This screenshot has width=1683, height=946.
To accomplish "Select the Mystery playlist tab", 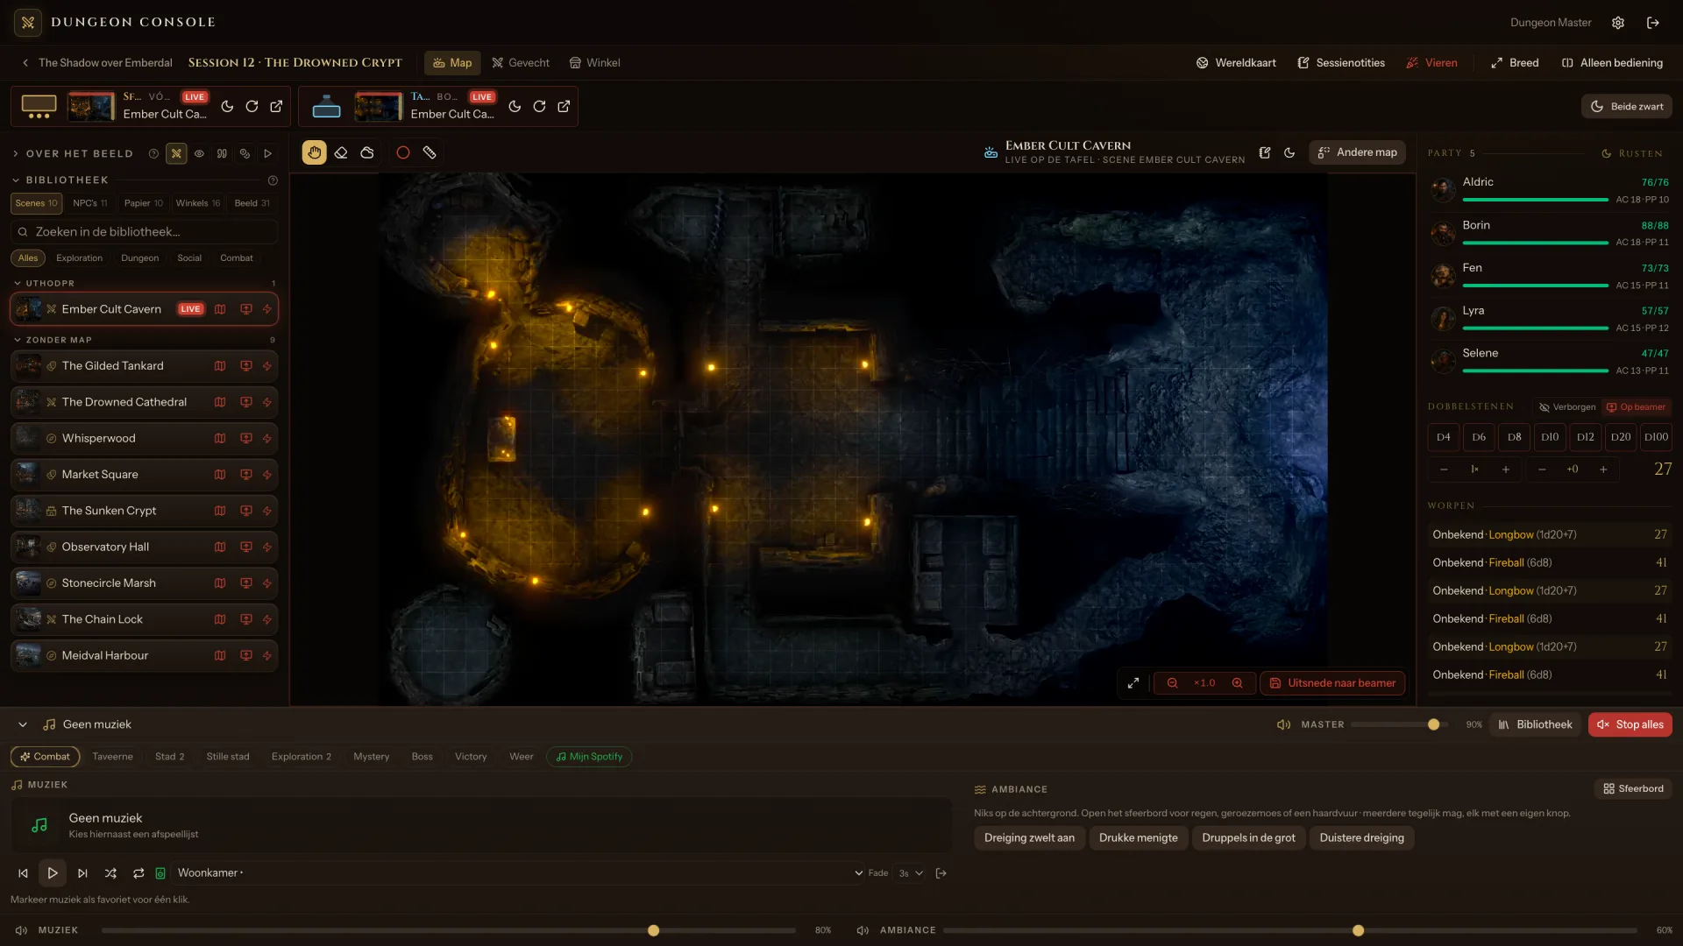I will (371, 757).
